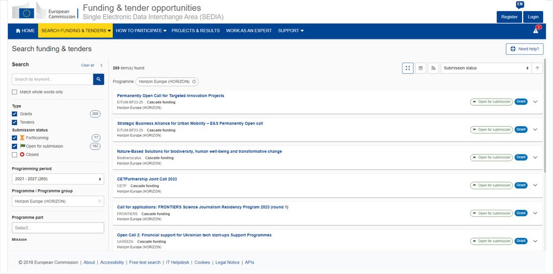The width and height of the screenshot is (553, 274).
Task: Check the Closed status checkbox
Action: click(14, 154)
